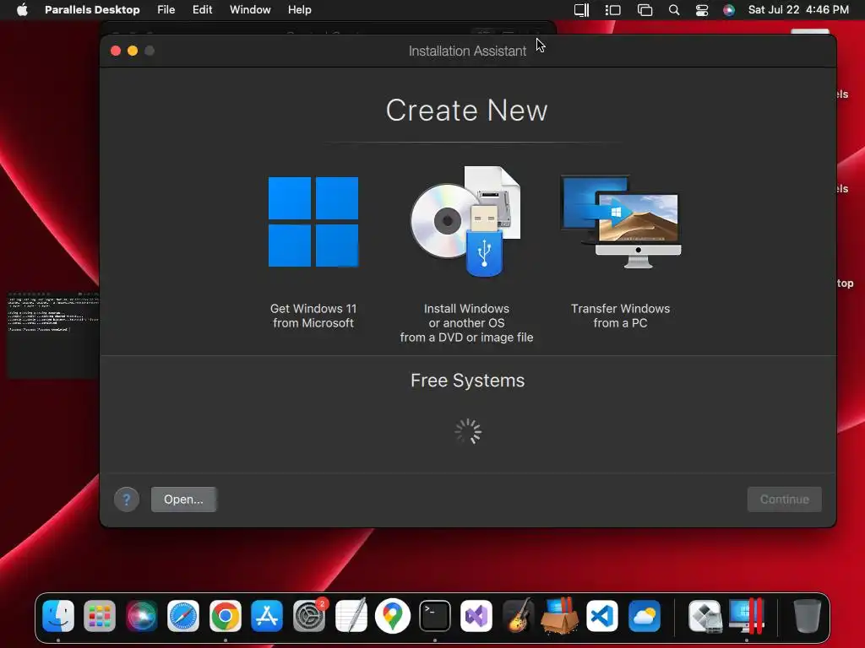Launch Siri from the Dock

[141, 615]
